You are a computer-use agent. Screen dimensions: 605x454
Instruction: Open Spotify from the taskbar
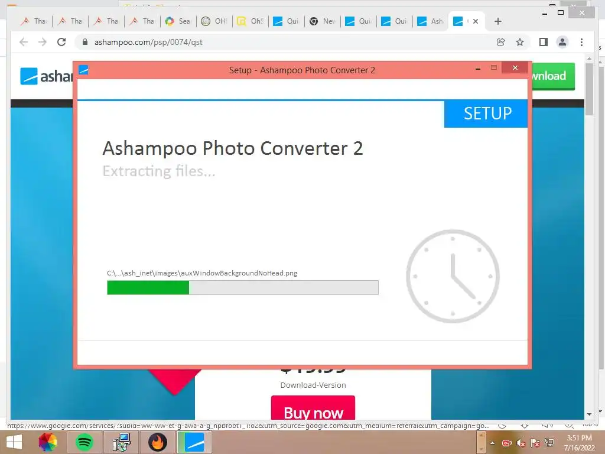(84, 442)
